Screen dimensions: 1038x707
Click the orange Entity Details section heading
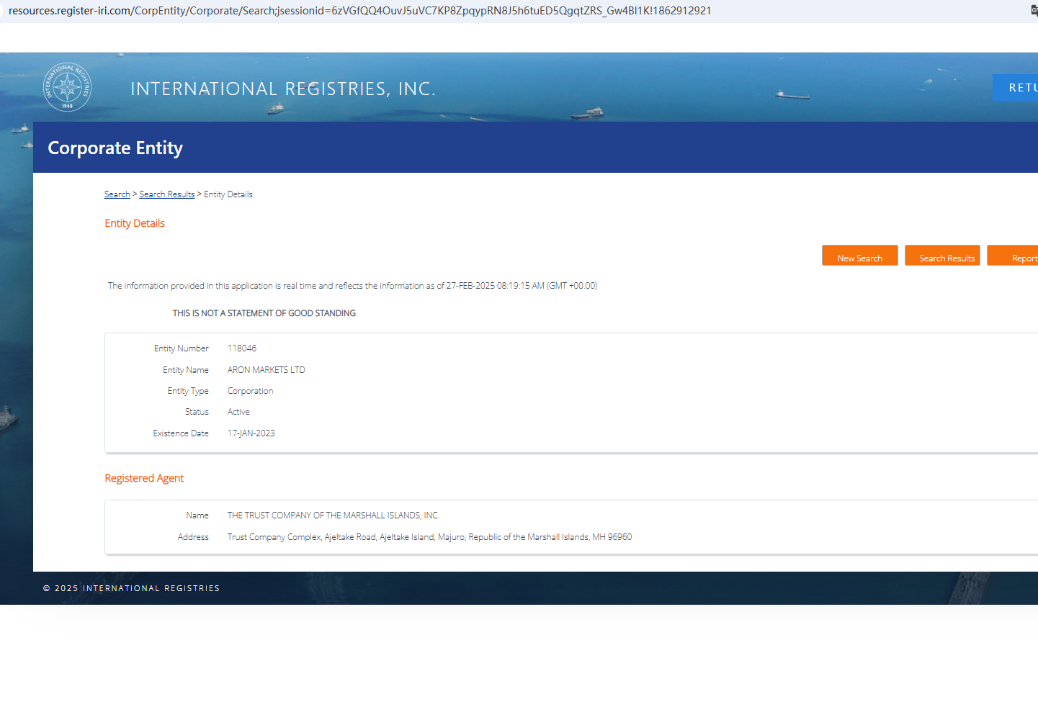[135, 223]
